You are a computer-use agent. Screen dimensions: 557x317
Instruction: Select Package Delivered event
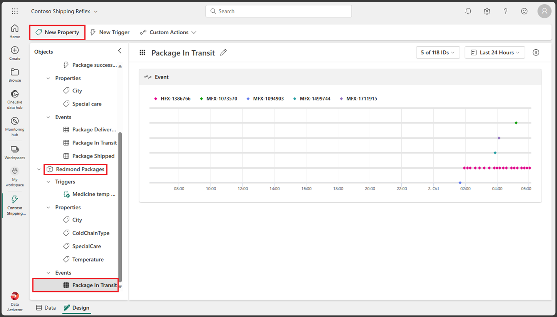tap(89, 130)
